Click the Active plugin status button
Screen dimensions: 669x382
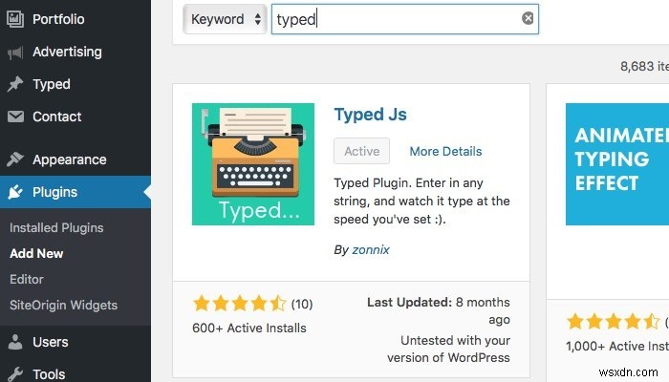[362, 151]
